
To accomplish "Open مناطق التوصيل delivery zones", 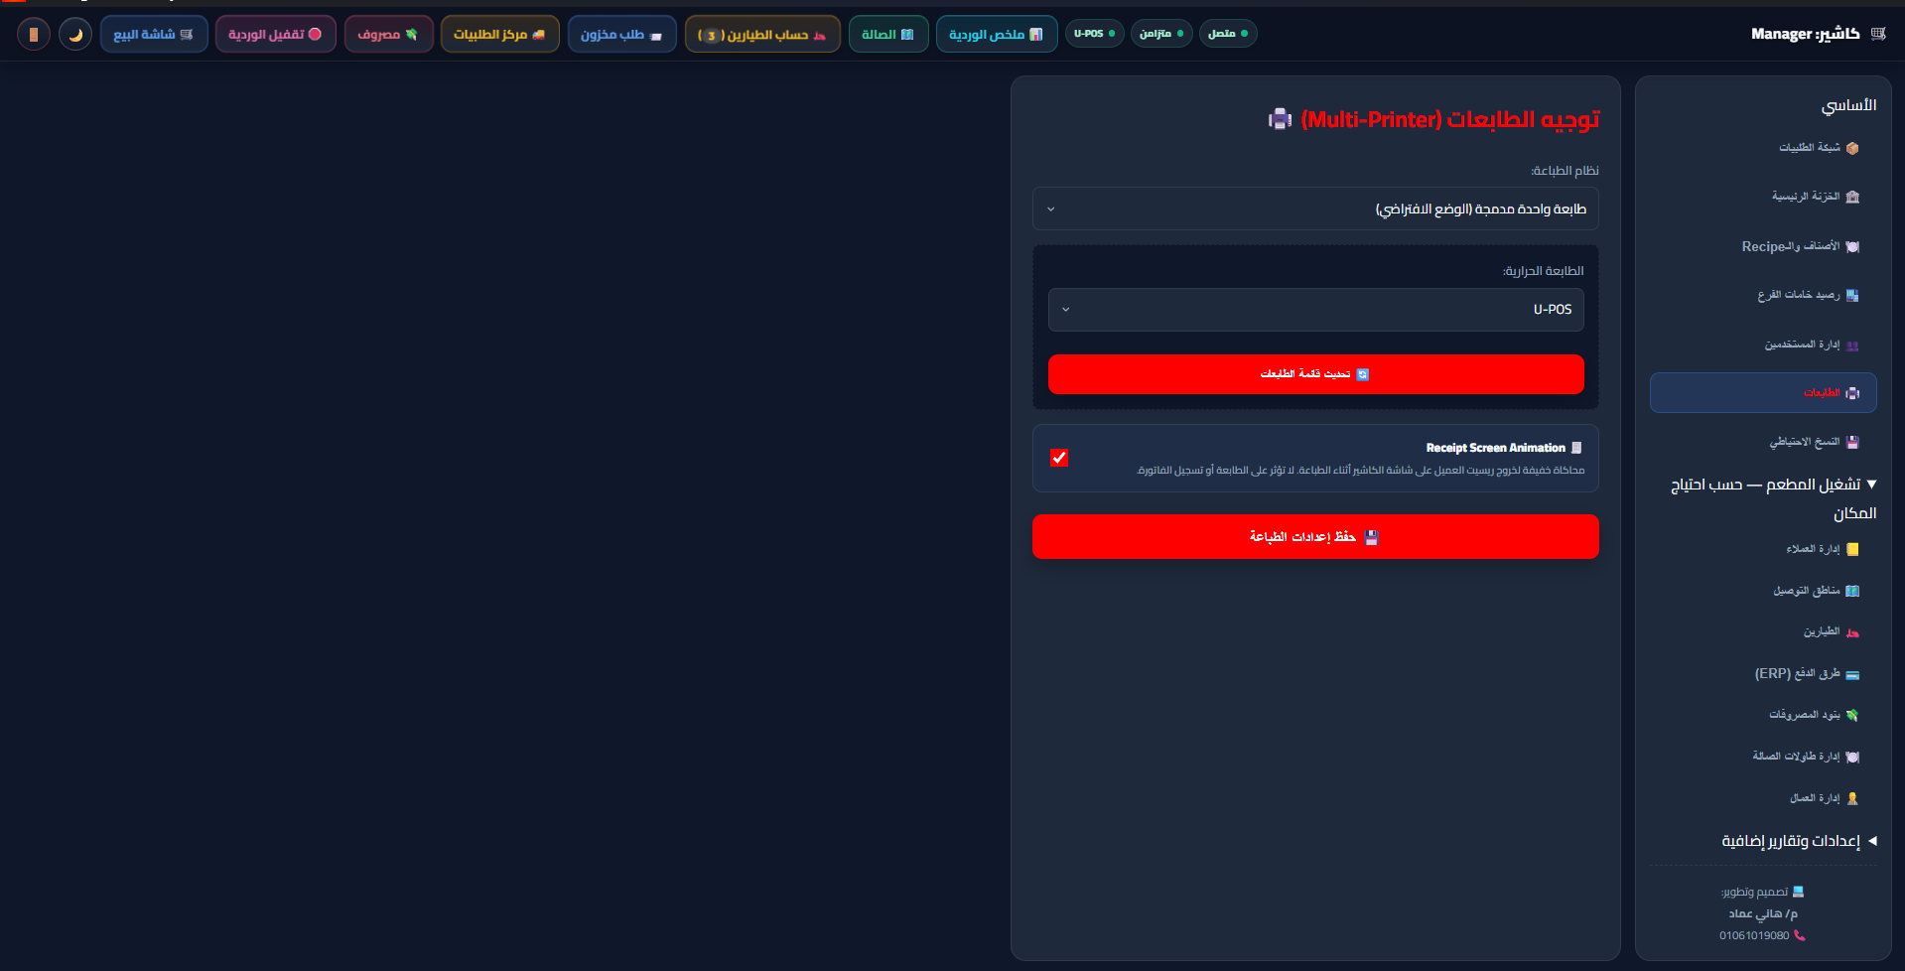I will (1763, 591).
